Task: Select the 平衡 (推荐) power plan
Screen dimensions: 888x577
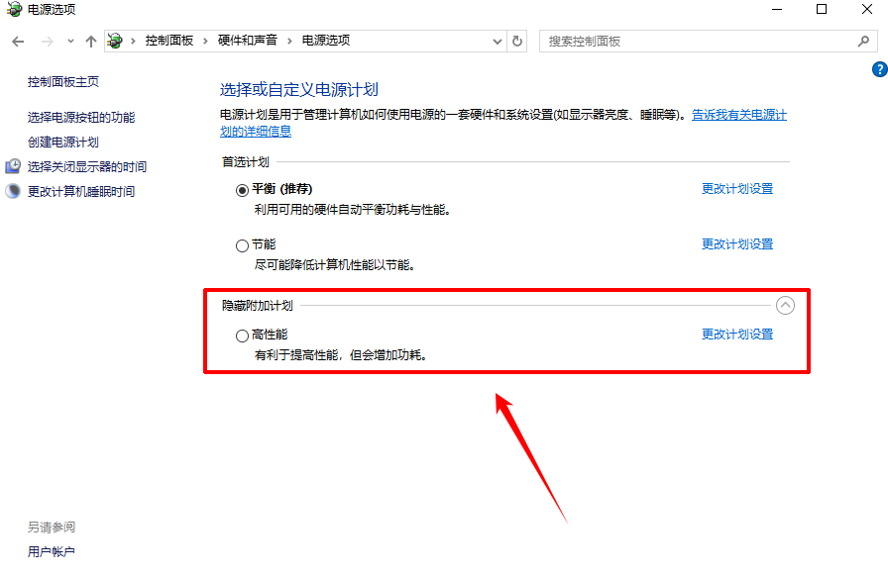Action: [242, 190]
